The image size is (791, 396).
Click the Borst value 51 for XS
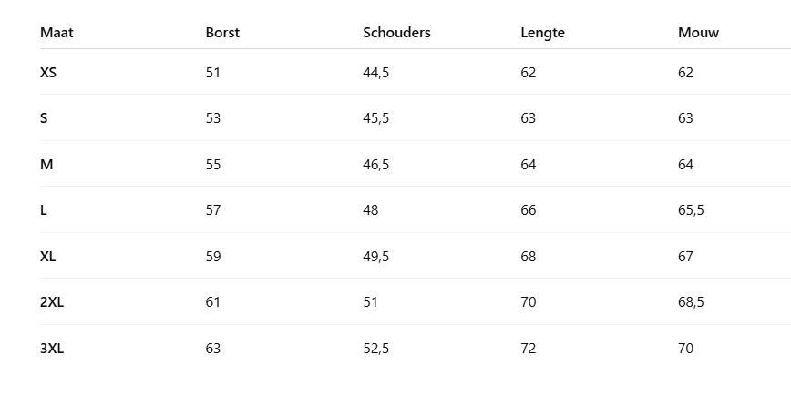click(x=213, y=73)
